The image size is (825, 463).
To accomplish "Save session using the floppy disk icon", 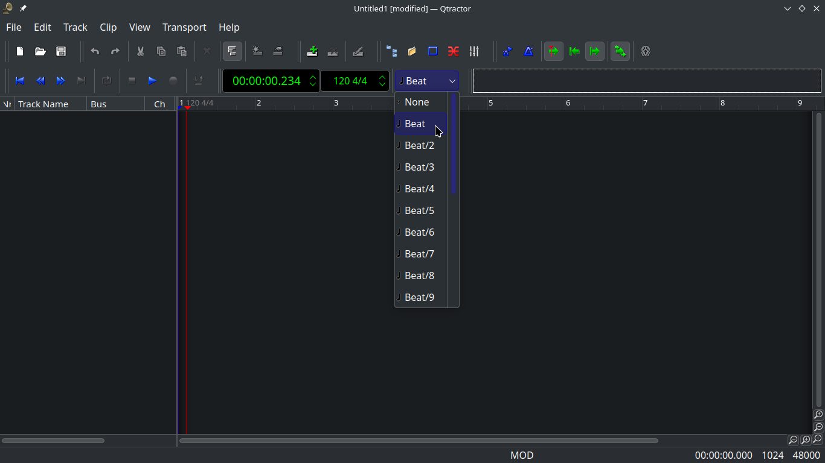I will (61, 51).
